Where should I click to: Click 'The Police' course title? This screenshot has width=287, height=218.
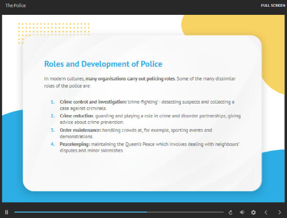point(16,5)
